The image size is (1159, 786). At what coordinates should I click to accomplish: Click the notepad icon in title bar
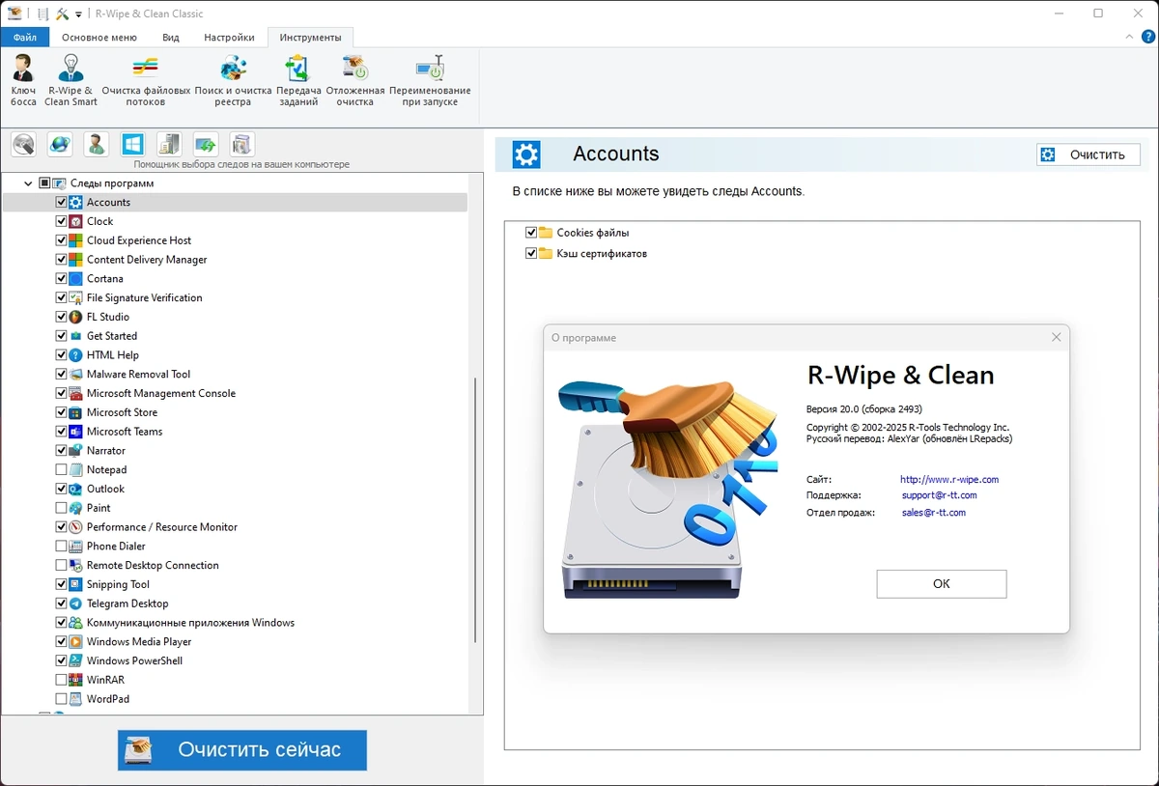[x=43, y=14]
